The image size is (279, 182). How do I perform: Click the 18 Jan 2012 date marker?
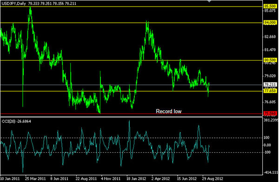pos(136,179)
